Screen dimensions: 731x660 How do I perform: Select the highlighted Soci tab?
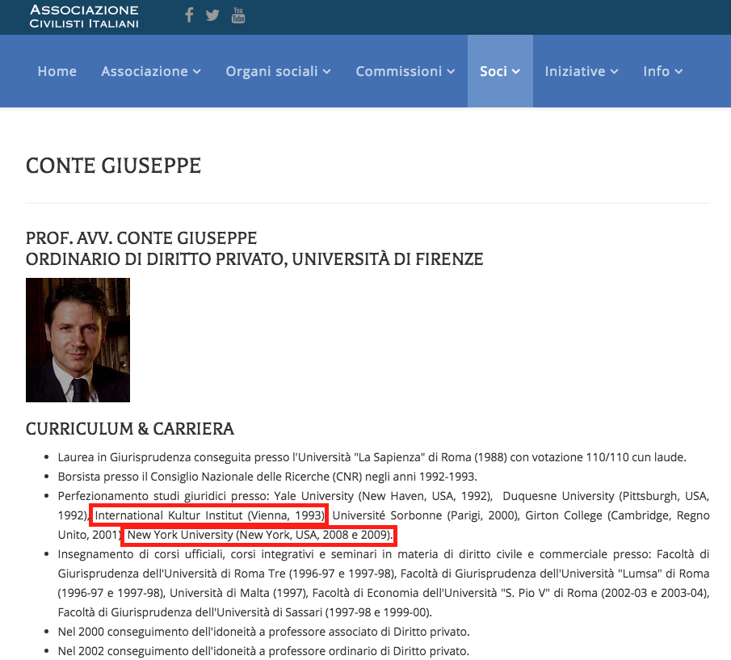click(500, 71)
